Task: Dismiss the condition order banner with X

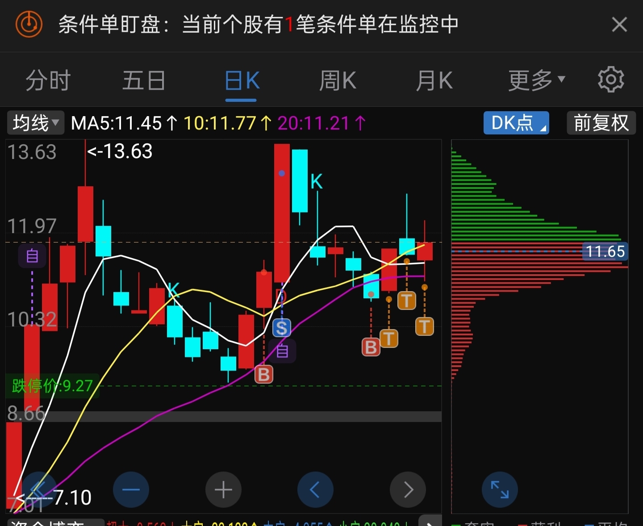Action: 619,25
